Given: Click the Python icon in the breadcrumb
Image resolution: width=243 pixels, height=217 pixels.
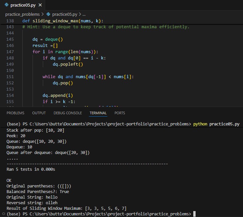Looking at the screenshot, I should (x=48, y=14).
